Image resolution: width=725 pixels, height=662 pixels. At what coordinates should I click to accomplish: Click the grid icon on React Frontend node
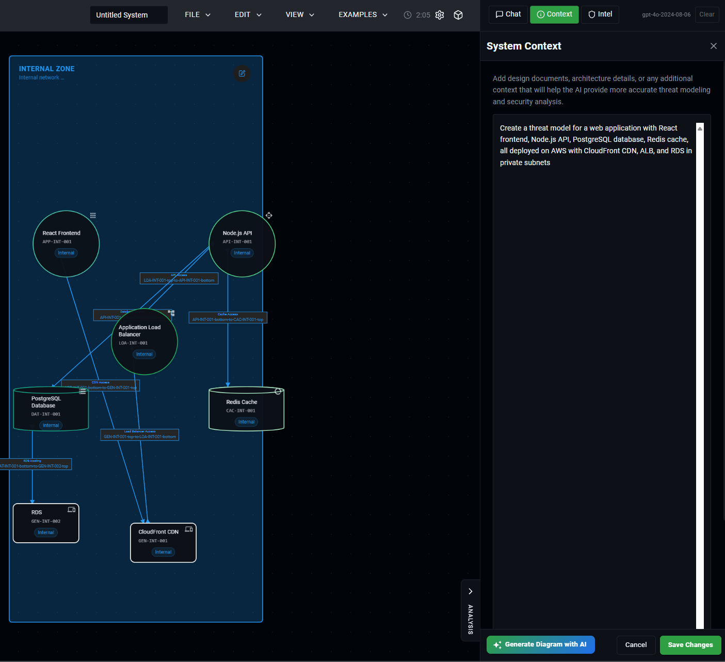tap(93, 215)
